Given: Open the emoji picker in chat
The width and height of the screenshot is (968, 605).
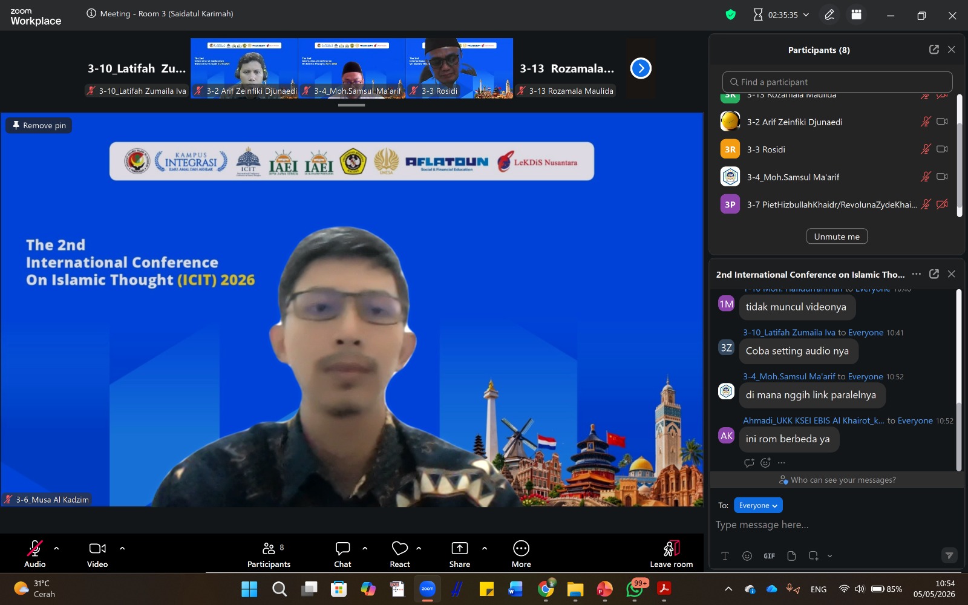Looking at the screenshot, I should click(747, 556).
